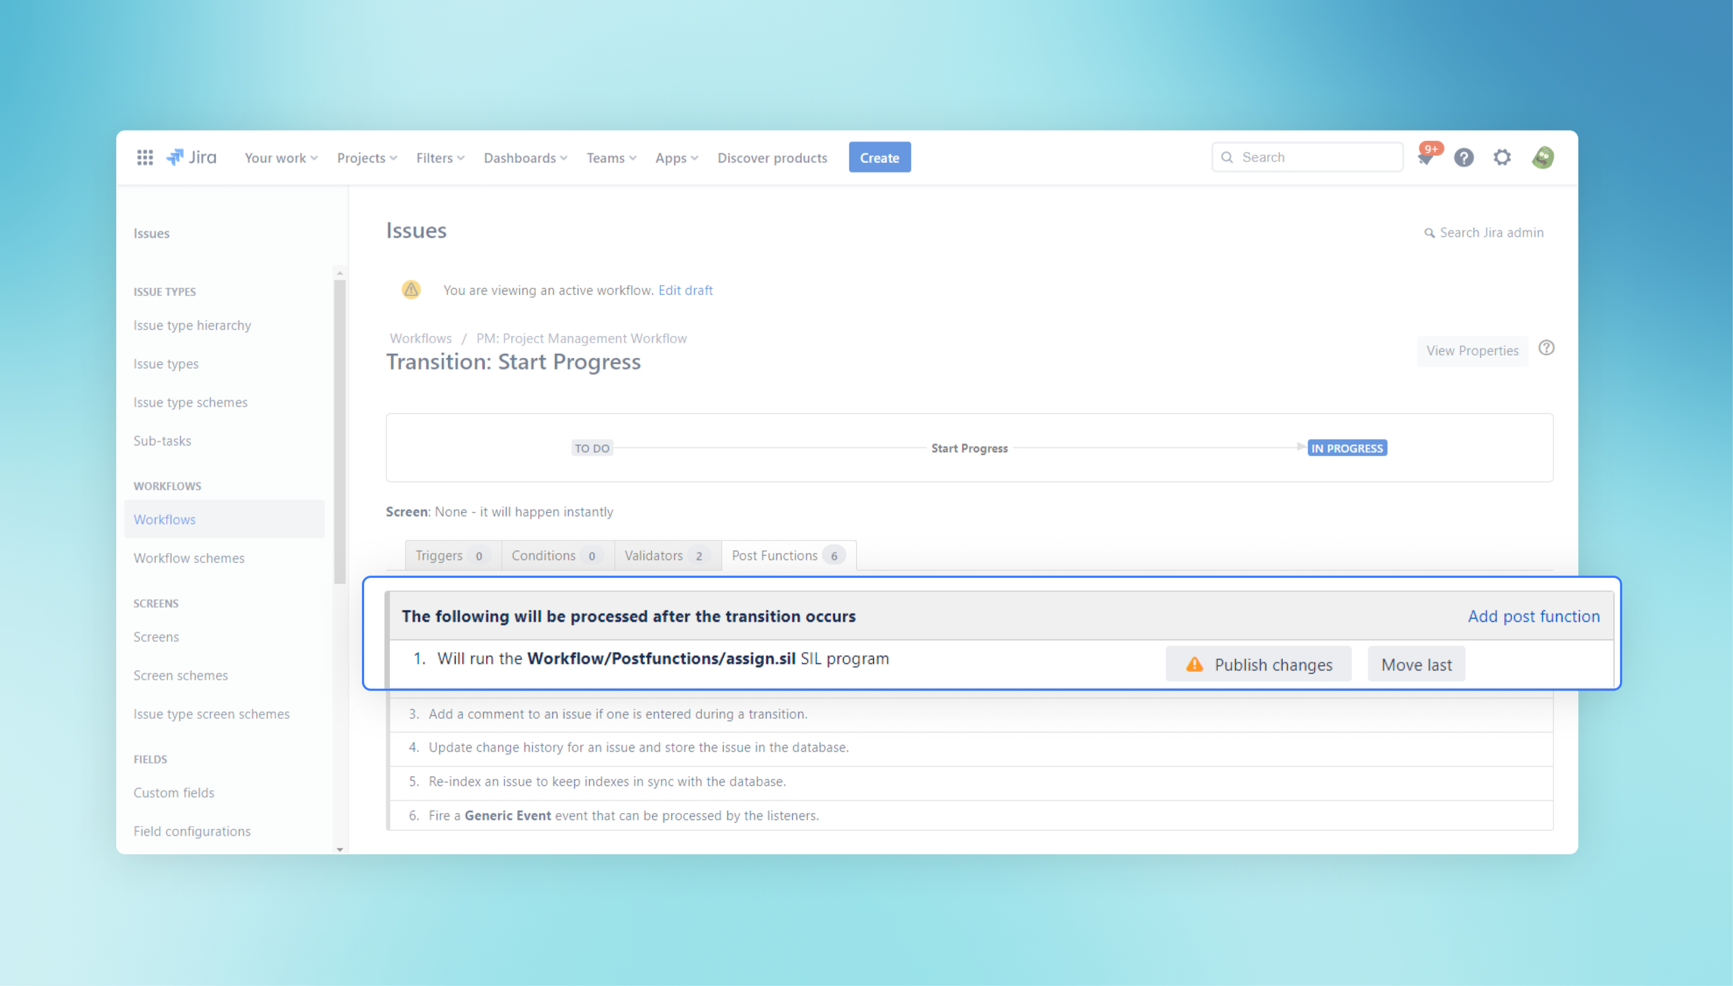Click the Jira logo
Image resolution: width=1733 pixels, height=986 pixels.
(x=191, y=158)
